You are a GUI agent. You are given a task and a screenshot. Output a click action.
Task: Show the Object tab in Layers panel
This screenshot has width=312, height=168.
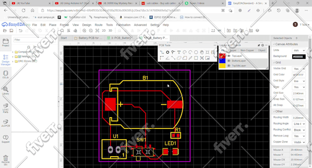click(262, 50)
